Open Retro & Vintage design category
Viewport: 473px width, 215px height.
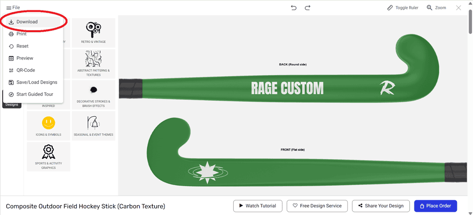click(x=93, y=32)
